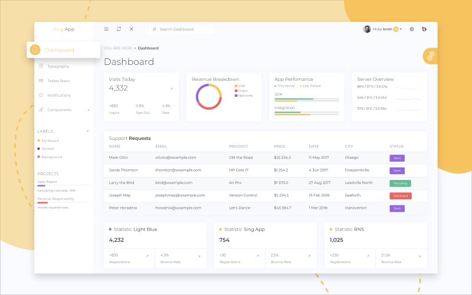Click the SMX legend swatch
472x295 pixels.
click(236, 86)
